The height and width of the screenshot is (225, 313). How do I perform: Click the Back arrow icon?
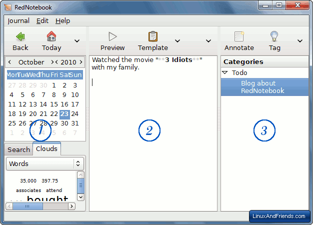tap(20, 36)
